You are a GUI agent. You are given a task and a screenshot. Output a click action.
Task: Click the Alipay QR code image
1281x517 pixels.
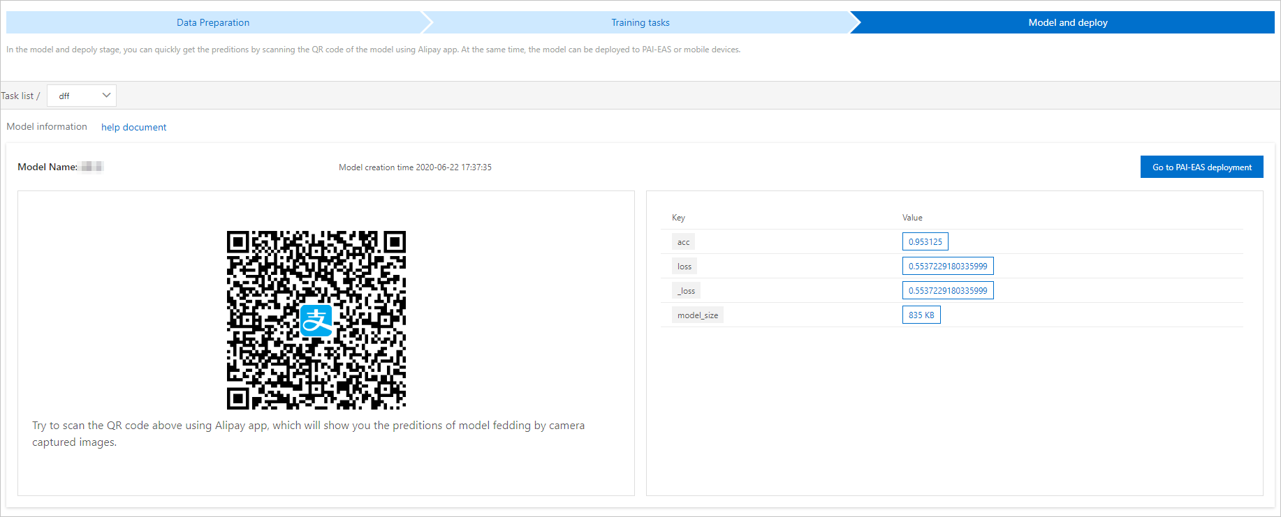[316, 320]
